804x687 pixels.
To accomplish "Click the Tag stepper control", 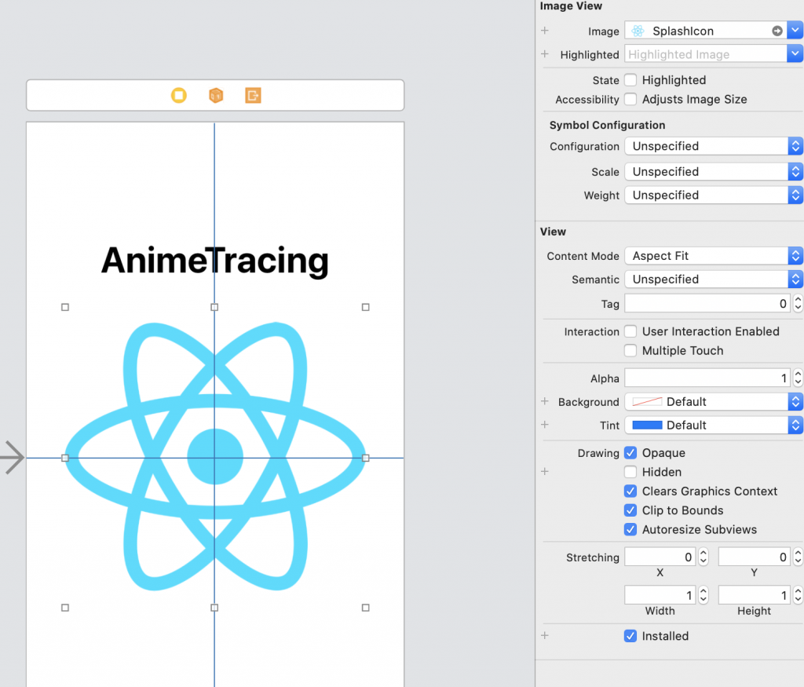I will (x=798, y=304).
